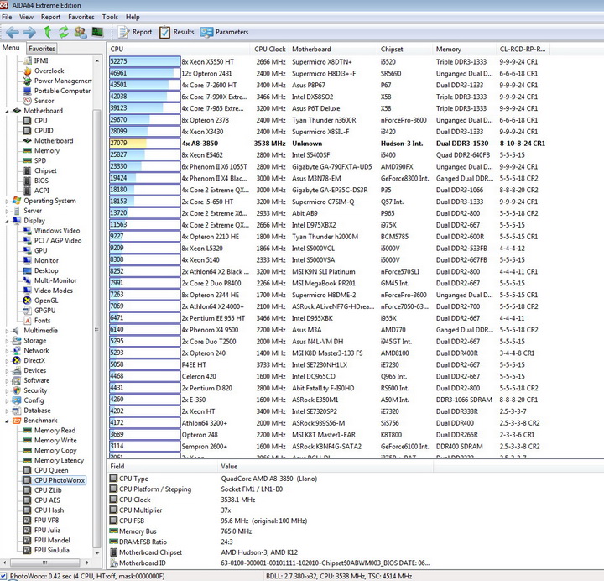The width and height of the screenshot is (604, 581).
Task: Sort by the Motherboard column header
Action: (333, 49)
